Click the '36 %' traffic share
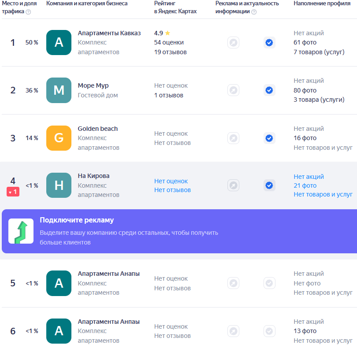Image resolution: width=357 pixels, height=352 pixels. [32, 90]
